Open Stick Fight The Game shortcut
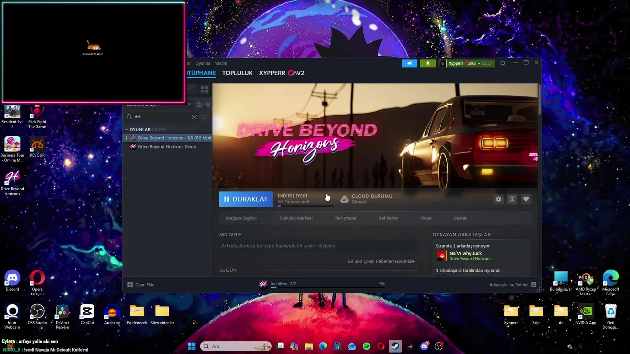 coord(37,117)
